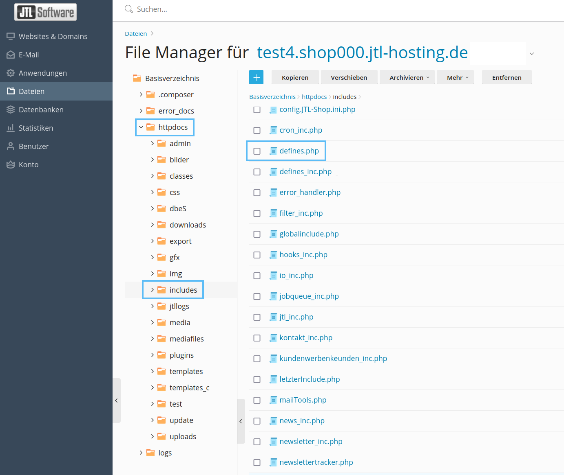This screenshot has height=475, width=564.
Task: Click the templates_c folder icon
Action: (161, 387)
